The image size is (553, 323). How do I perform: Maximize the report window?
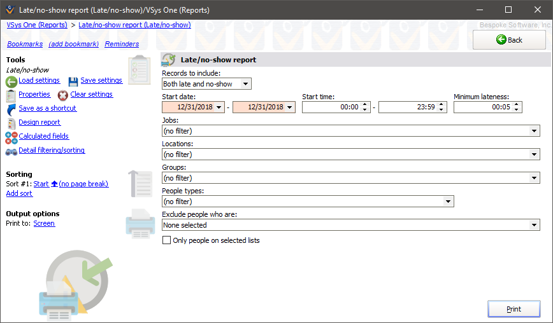508,10
